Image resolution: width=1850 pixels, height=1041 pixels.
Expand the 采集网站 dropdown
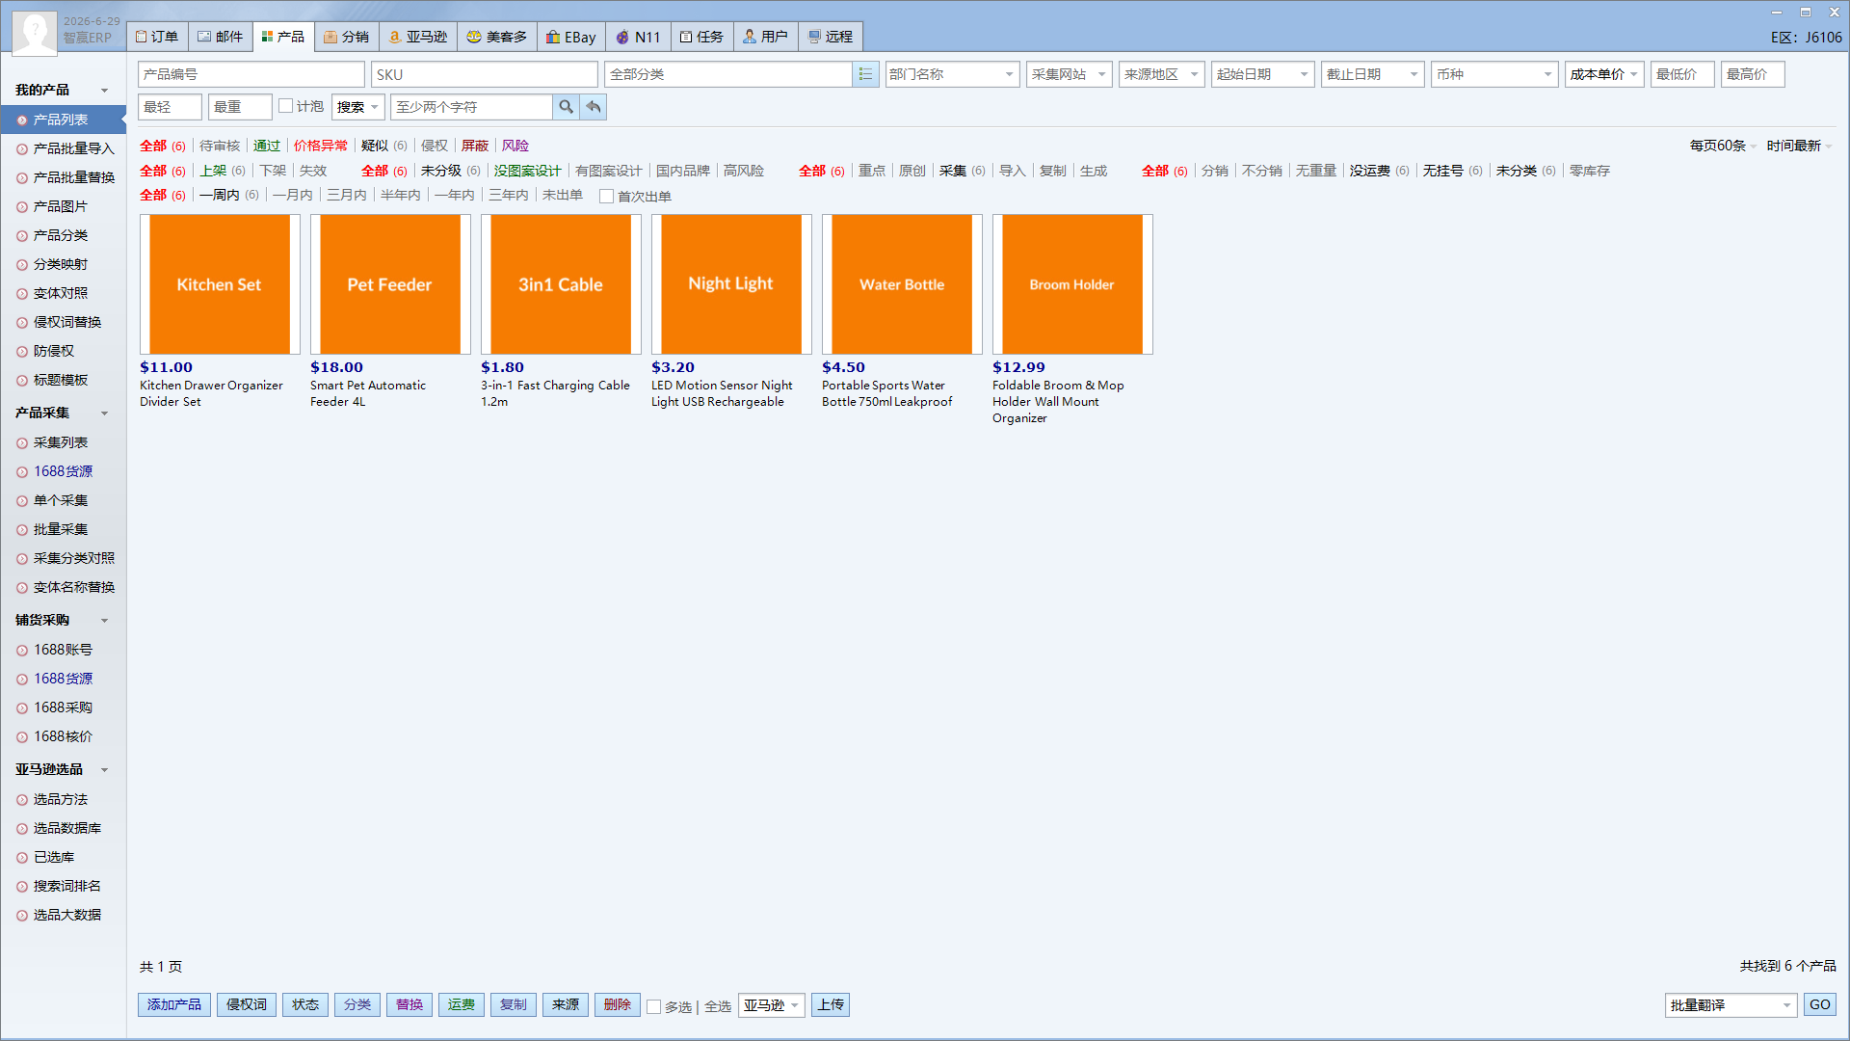(x=1070, y=74)
